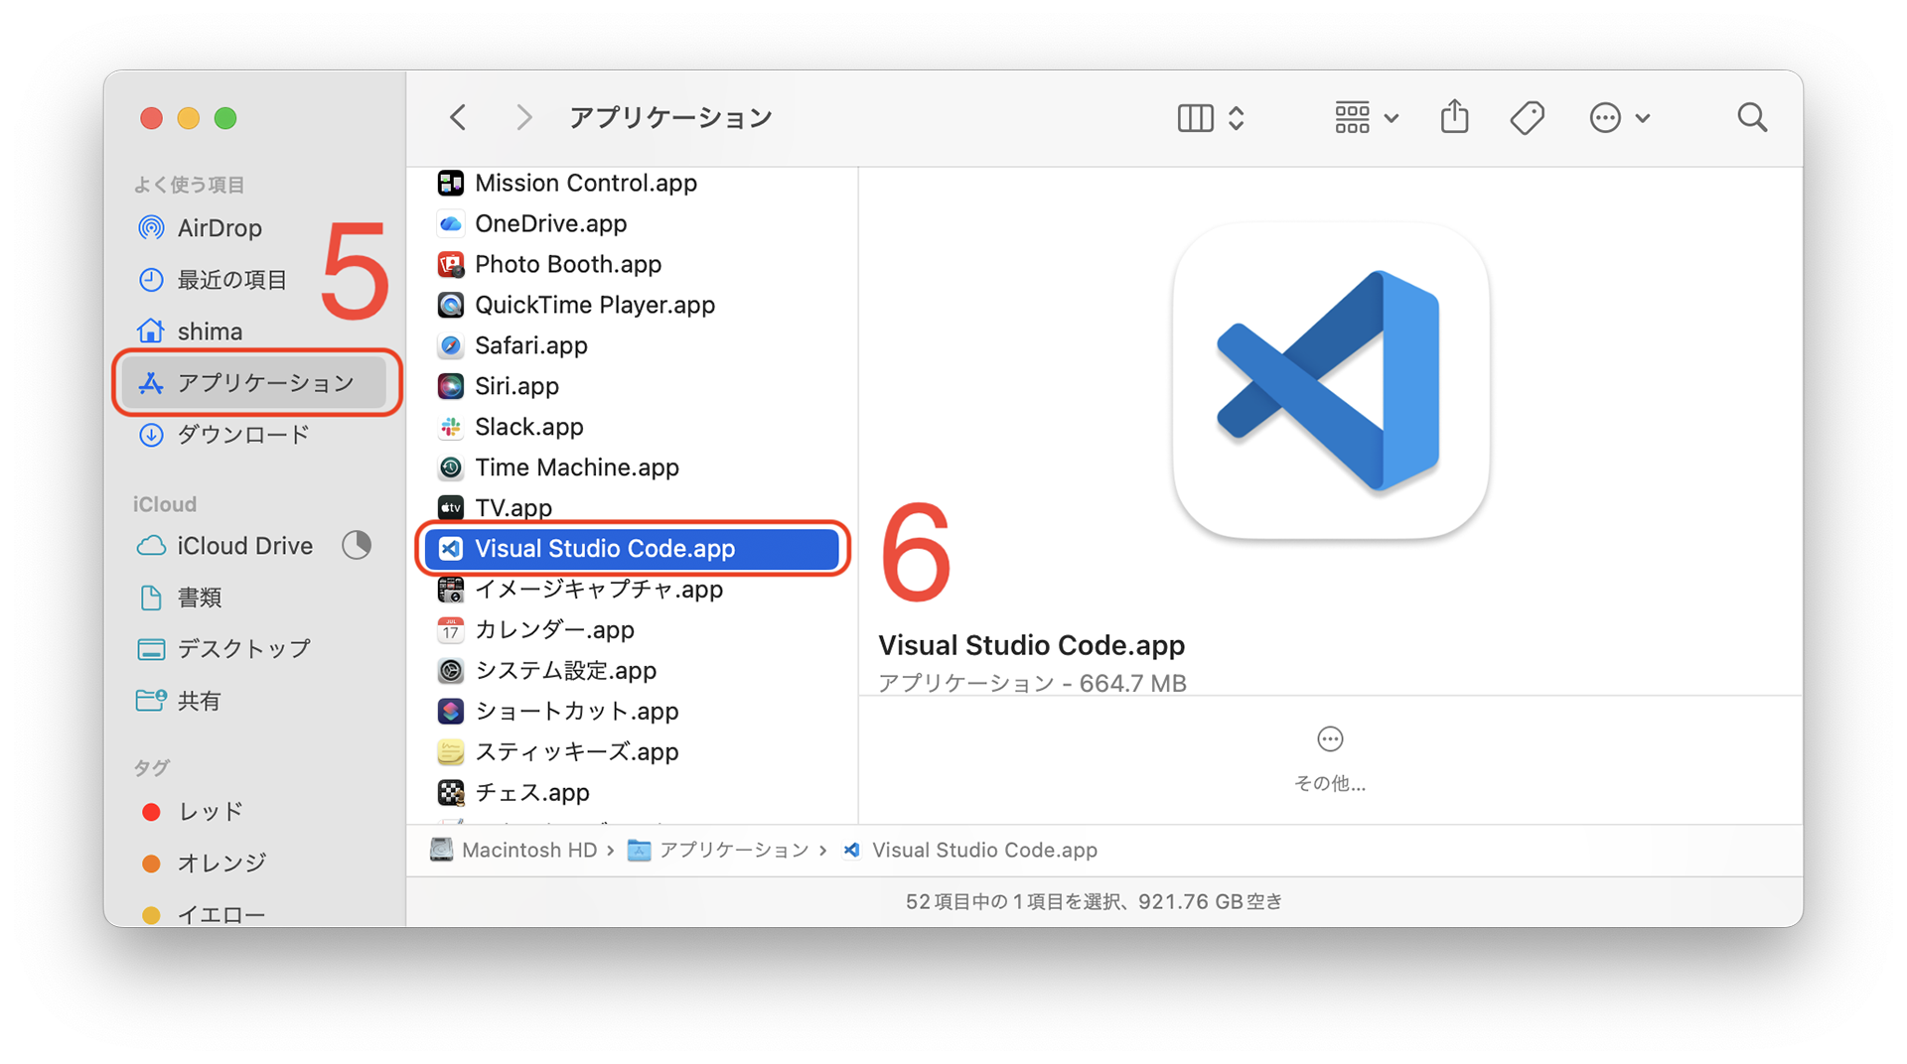The height and width of the screenshot is (1064, 1907).
Task: Open the grouping options dropdown
Action: click(1365, 117)
